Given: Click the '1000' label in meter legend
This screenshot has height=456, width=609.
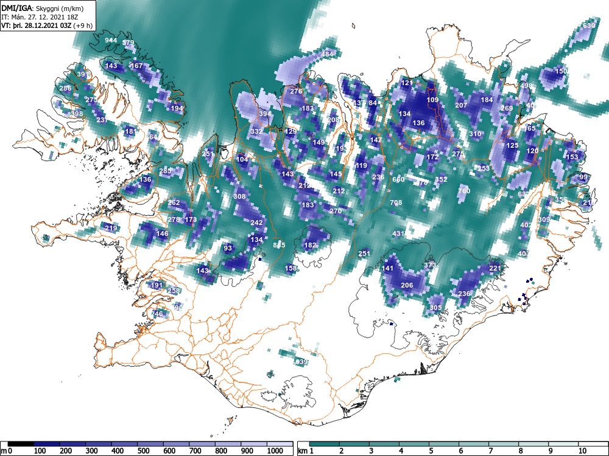Looking at the screenshot, I should click(275, 451).
